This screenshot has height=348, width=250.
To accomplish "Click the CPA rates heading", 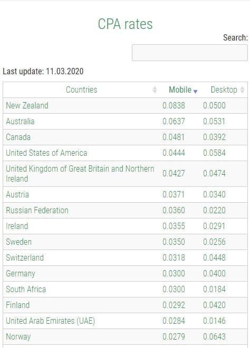I will [125, 24].
